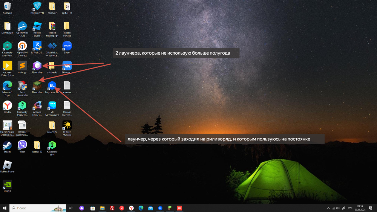Launch the Roblox Player shortcut

pos(8,166)
